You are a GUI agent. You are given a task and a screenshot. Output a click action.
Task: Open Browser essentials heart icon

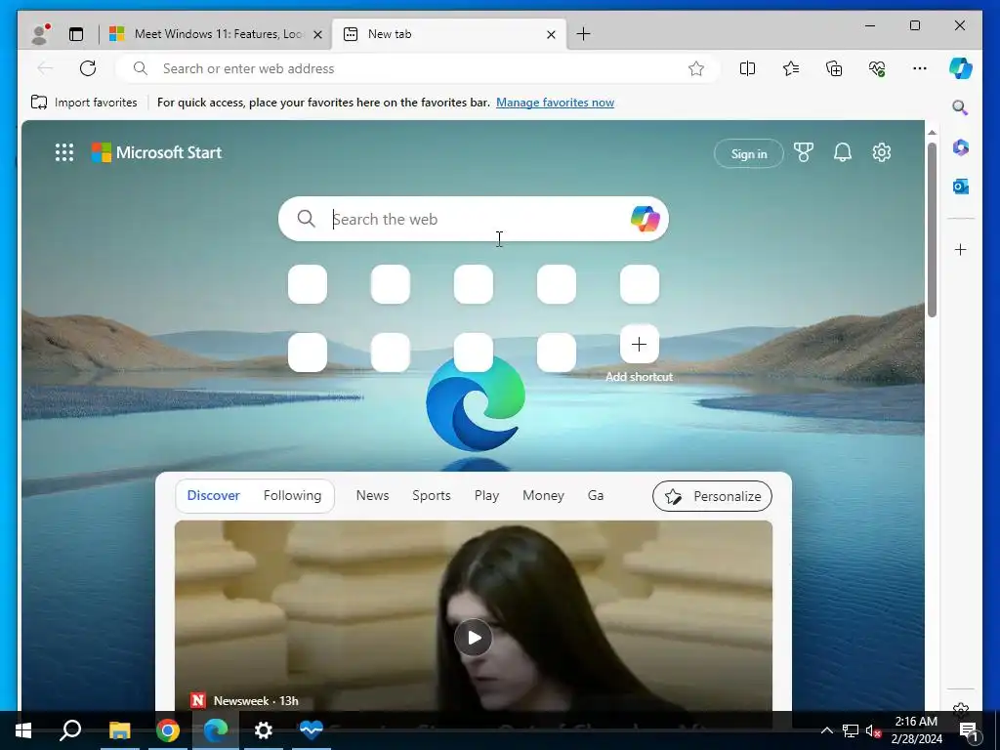tap(877, 68)
